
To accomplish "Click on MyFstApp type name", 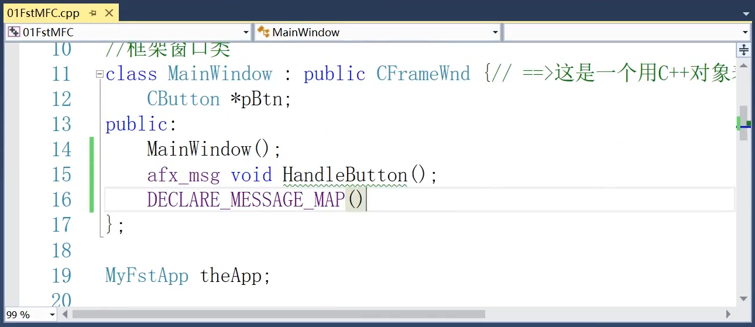I will pos(147,275).
